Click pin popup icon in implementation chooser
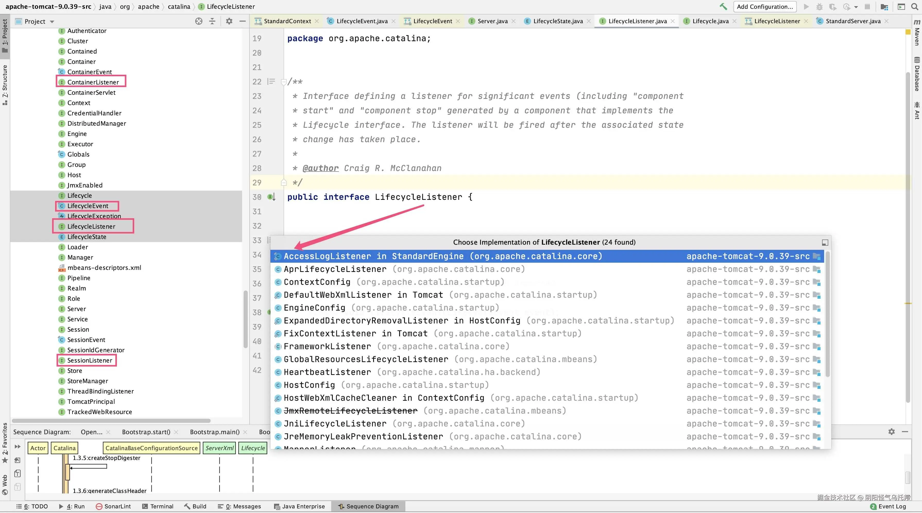 click(825, 242)
